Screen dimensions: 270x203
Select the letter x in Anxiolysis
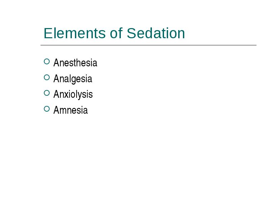66,95
